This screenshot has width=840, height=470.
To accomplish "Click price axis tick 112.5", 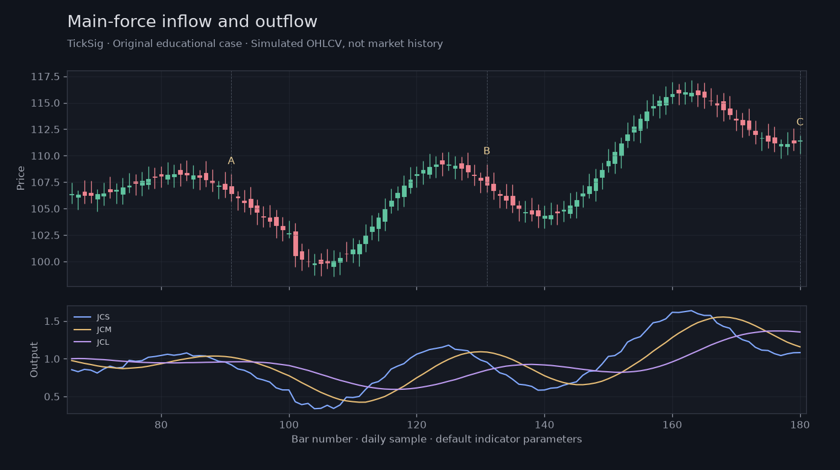I will click(x=45, y=130).
